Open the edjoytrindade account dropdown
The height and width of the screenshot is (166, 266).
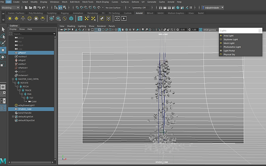click(212, 8)
